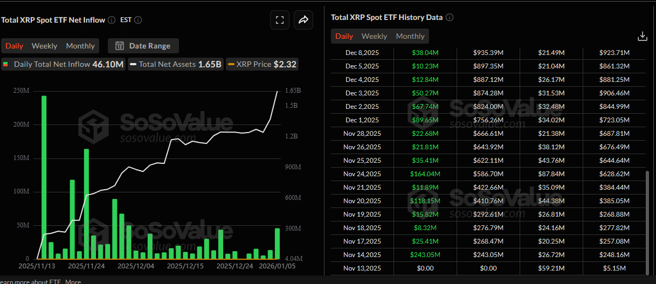The height and width of the screenshot is (284, 656).
Task: Click the Nov 28,2025 date cell
Action: point(362,134)
